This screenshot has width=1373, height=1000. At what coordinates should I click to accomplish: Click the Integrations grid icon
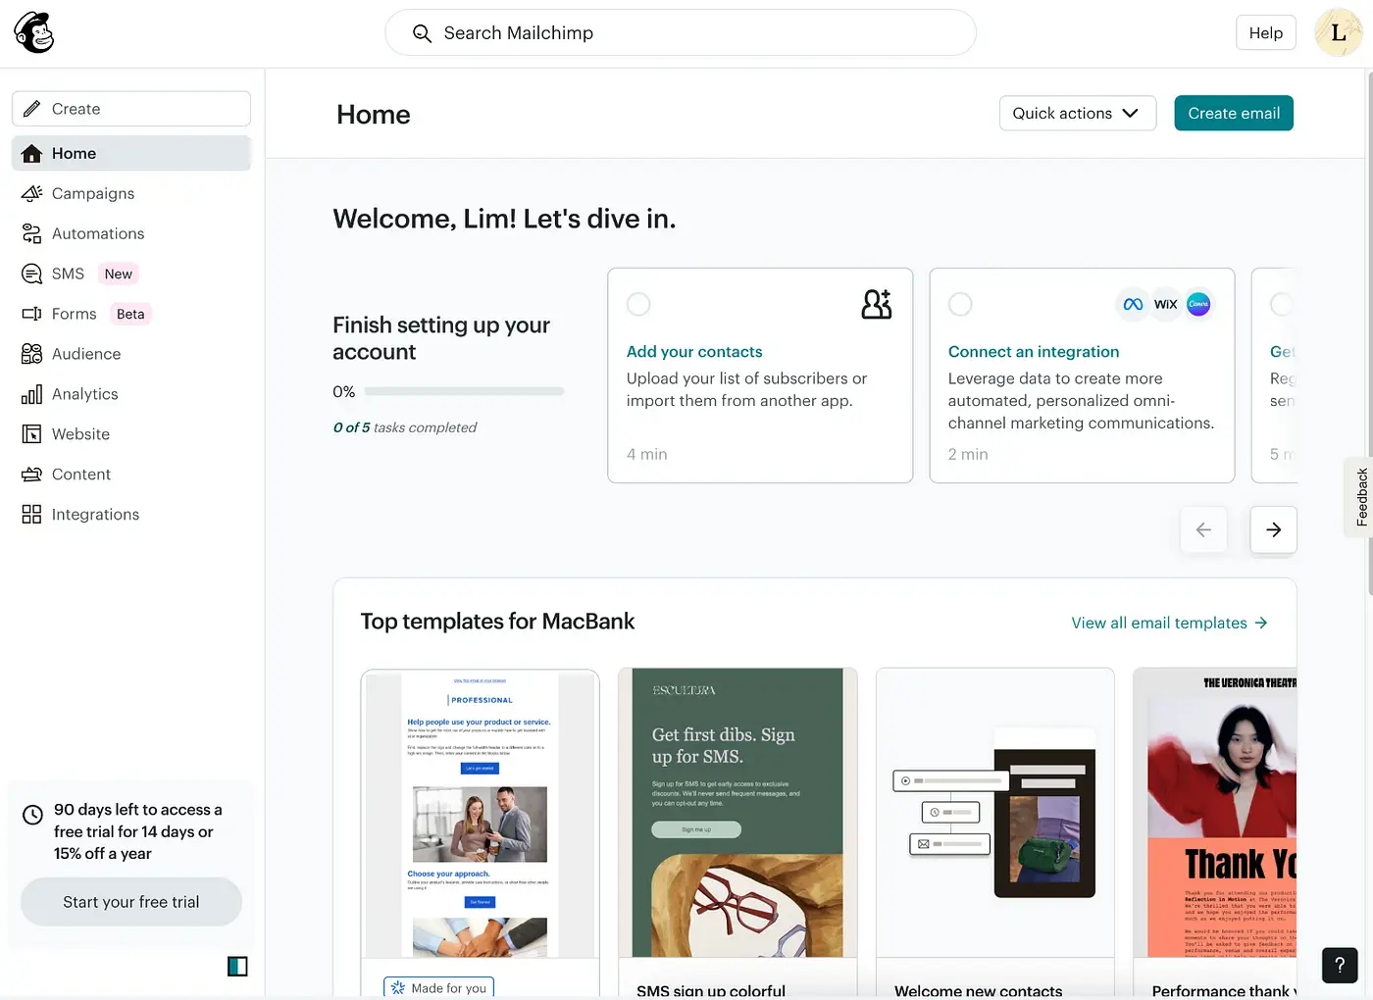31,515
